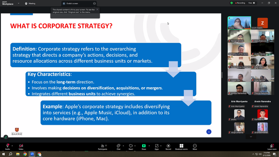Expand Chat options arrow

123,146
